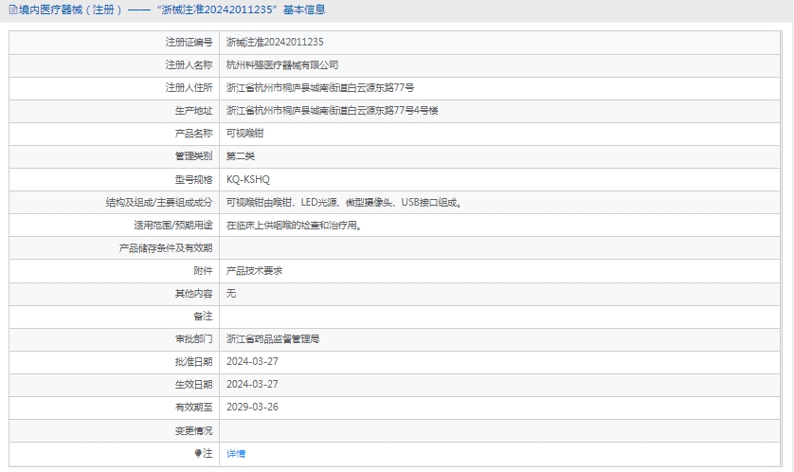Click management category value 第二类

point(241,156)
